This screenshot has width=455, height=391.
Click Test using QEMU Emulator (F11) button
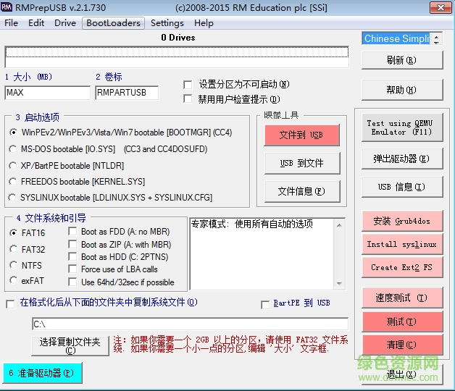pyautogui.click(x=402, y=127)
